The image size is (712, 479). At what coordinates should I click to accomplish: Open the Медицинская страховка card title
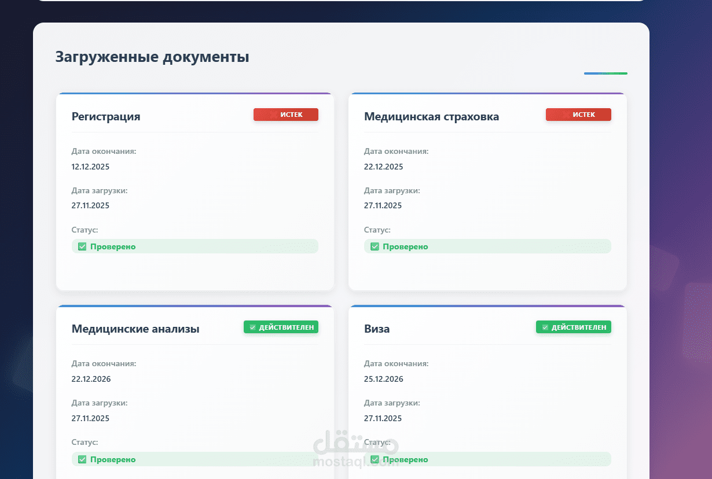click(431, 116)
